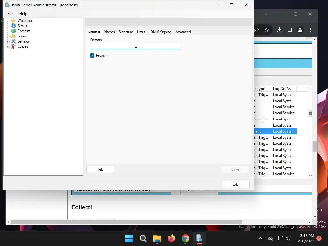Click Collect! heading in browser
Image resolution: width=328 pixels, height=246 pixels.
pos(82,207)
